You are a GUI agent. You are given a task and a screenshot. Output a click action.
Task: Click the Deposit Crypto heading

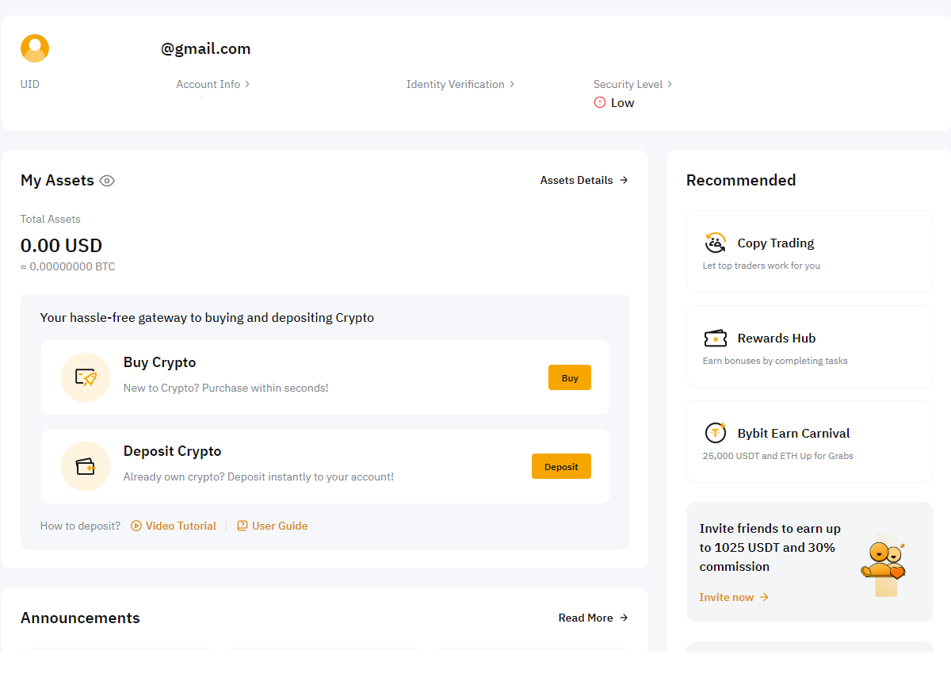coord(173,451)
